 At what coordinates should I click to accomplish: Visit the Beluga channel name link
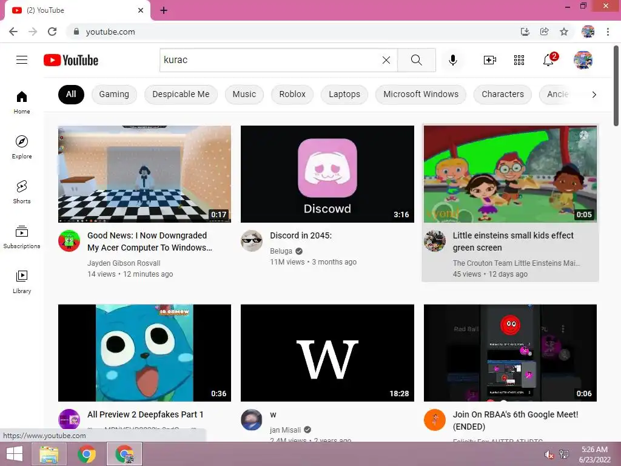[x=281, y=251]
